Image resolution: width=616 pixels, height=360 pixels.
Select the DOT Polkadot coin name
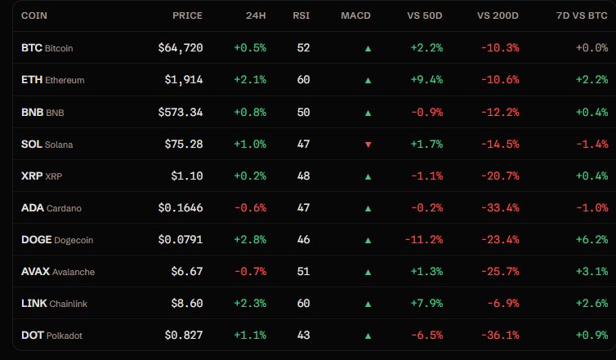(x=51, y=336)
